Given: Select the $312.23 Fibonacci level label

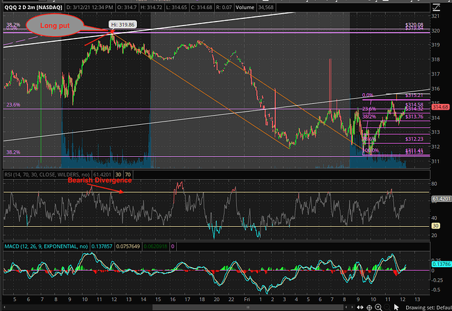Looking at the screenshot, I should pos(414,139).
